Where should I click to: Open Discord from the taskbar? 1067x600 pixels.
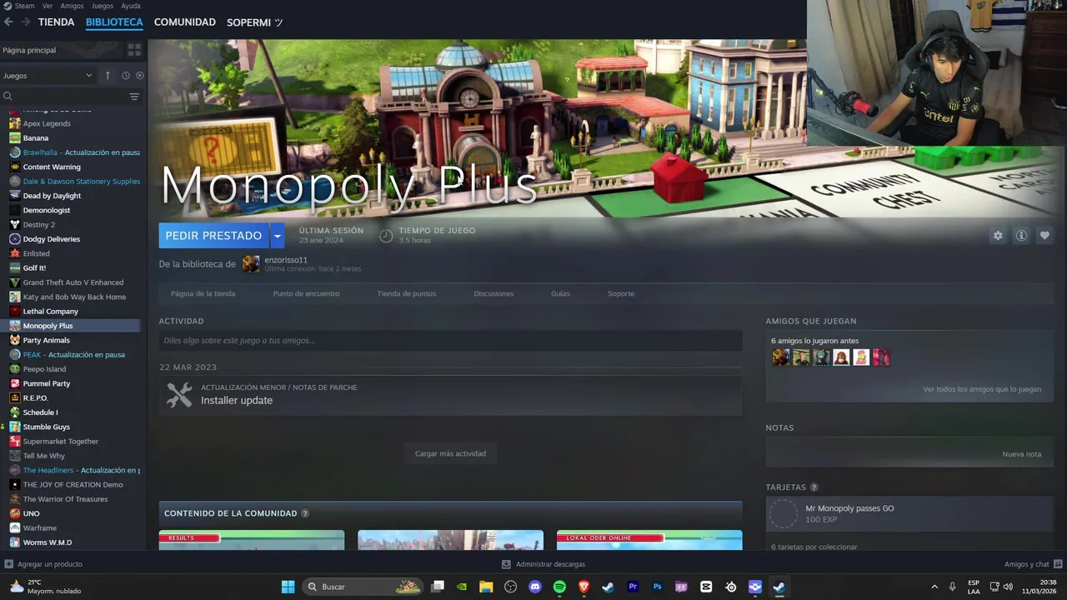[x=535, y=587]
